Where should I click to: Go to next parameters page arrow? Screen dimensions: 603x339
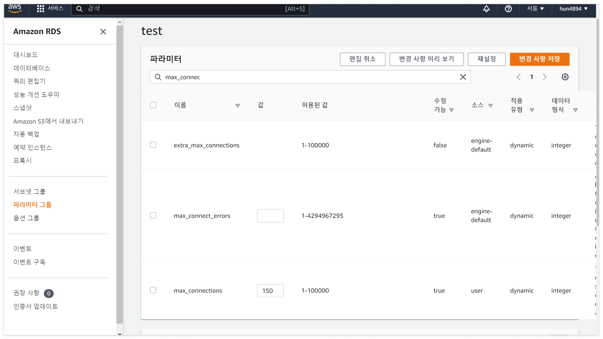coord(544,77)
